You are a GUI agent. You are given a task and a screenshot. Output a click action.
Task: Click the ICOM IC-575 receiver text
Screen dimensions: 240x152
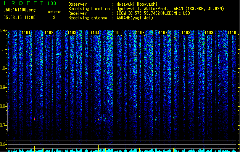click(153, 13)
